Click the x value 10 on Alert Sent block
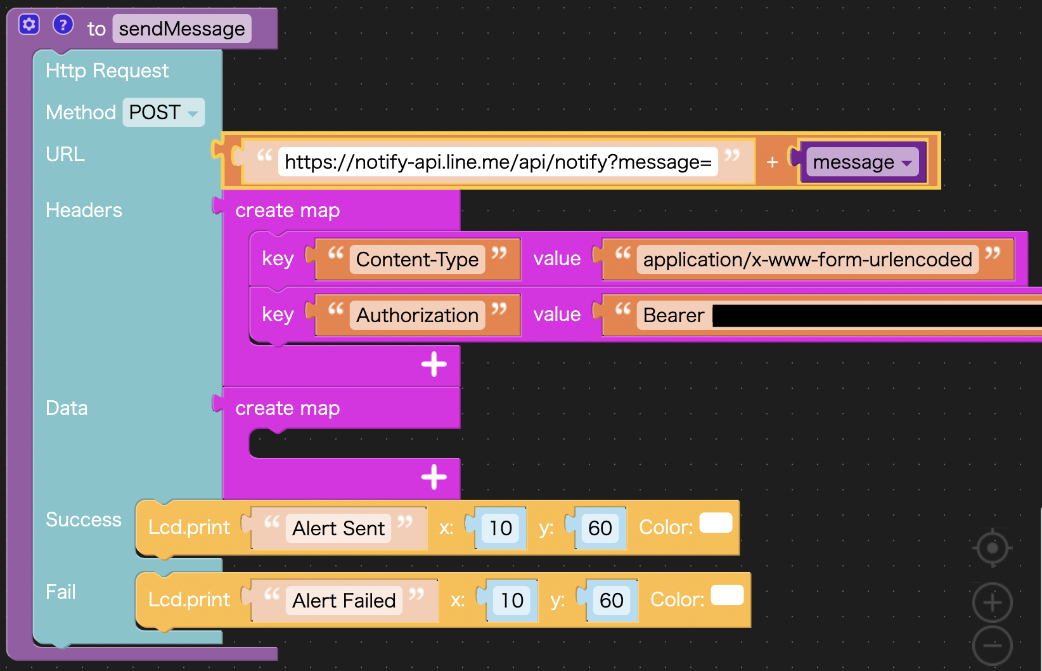The image size is (1042, 671). (500, 528)
